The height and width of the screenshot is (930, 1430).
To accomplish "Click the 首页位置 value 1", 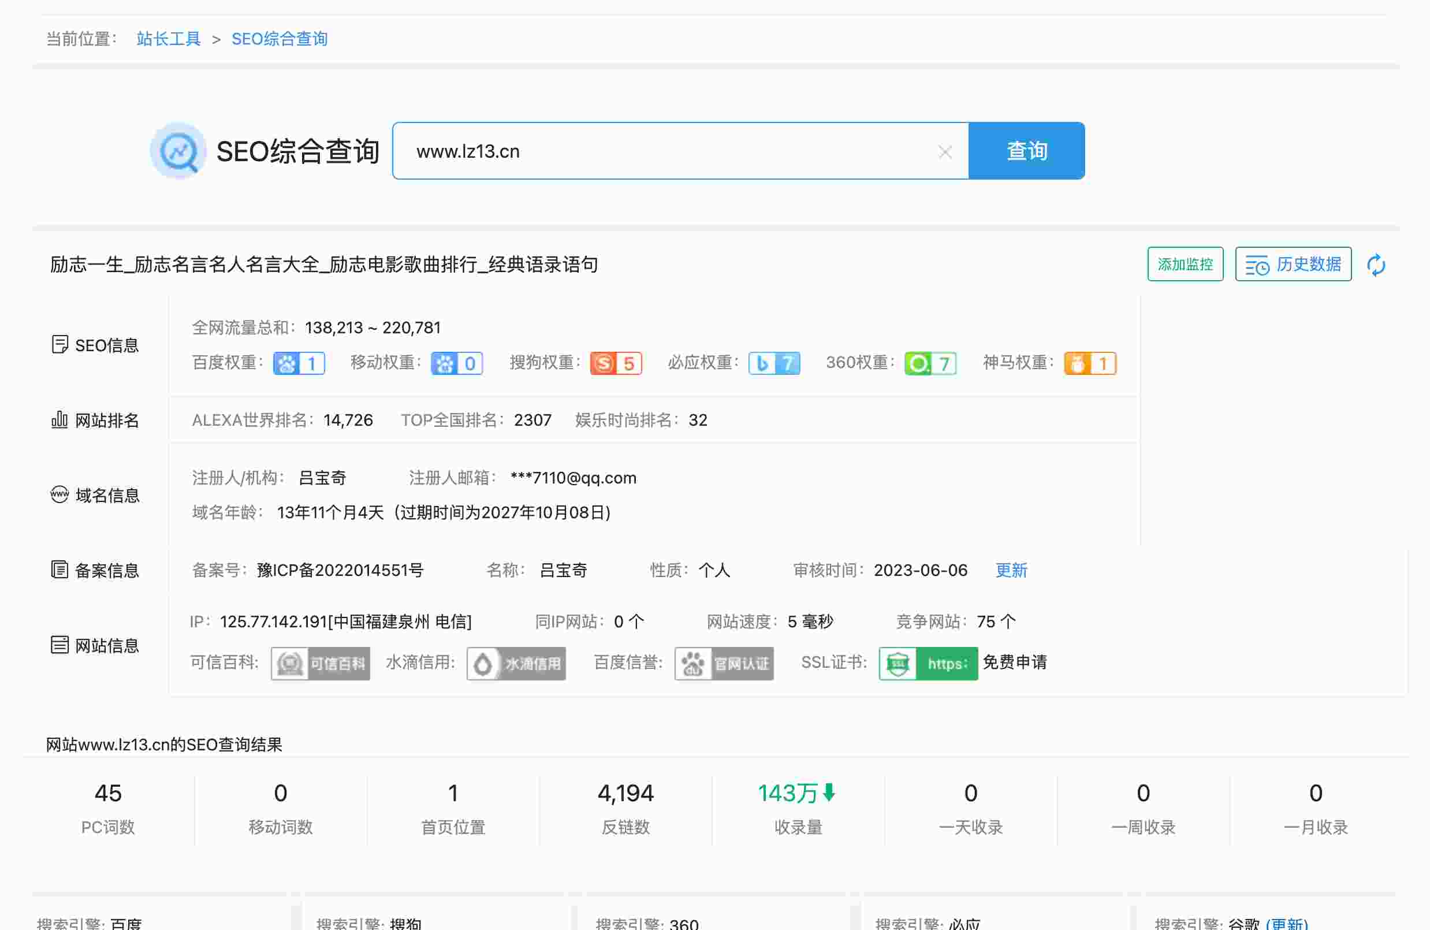I will (453, 793).
